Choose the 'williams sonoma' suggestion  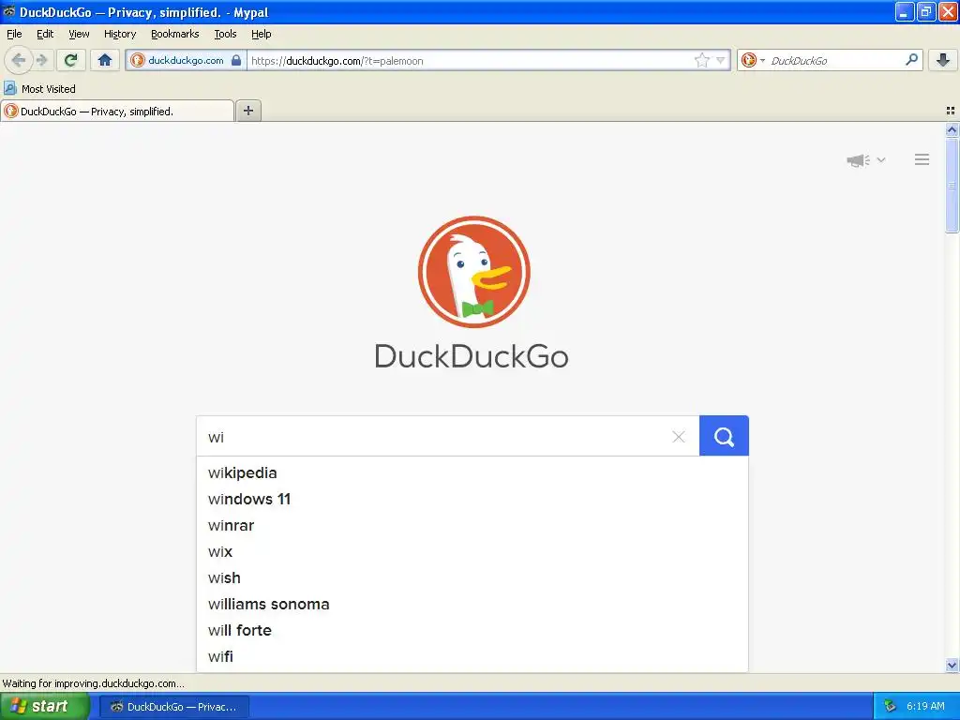click(472, 605)
